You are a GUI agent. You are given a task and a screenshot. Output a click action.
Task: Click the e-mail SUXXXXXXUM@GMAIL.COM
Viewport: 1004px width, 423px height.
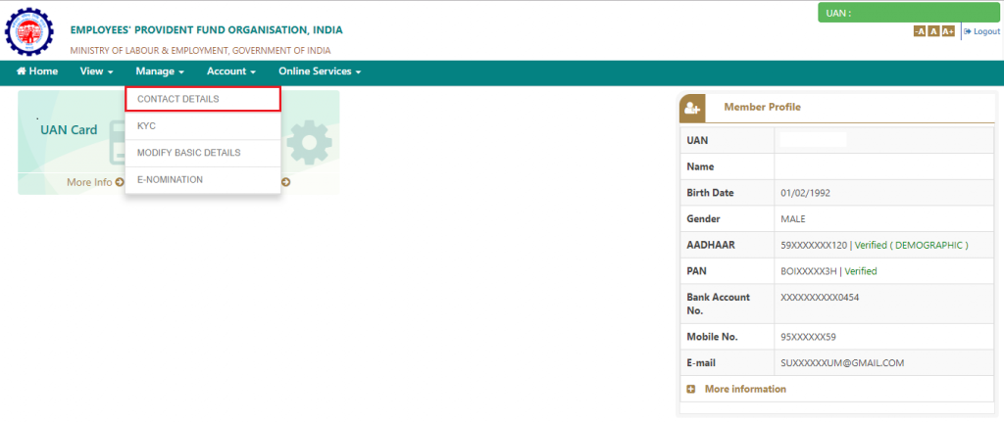[x=842, y=363]
